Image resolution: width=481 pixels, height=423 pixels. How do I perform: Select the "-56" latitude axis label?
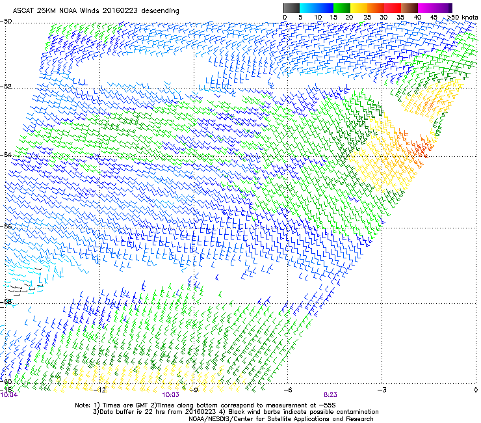click(x=6, y=226)
